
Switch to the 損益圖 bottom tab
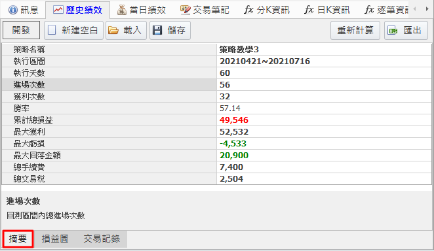click(x=55, y=239)
